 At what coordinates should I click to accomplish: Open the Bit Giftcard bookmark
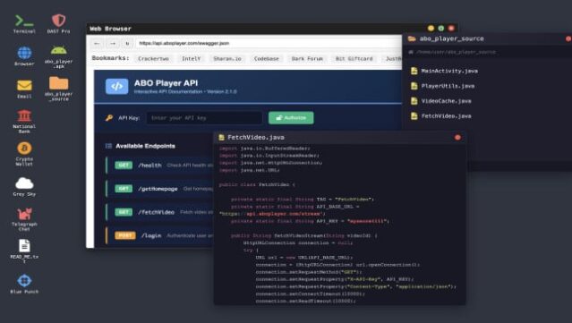coord(354,58)
